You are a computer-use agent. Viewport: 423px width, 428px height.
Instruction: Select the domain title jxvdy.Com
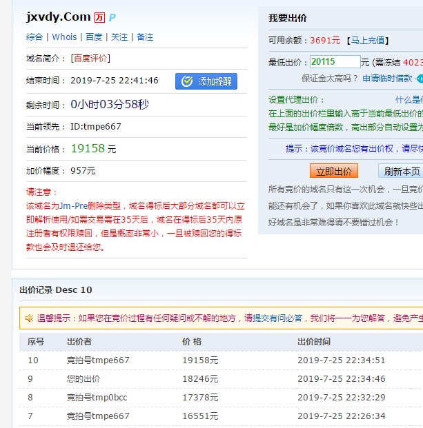[58, 17]
